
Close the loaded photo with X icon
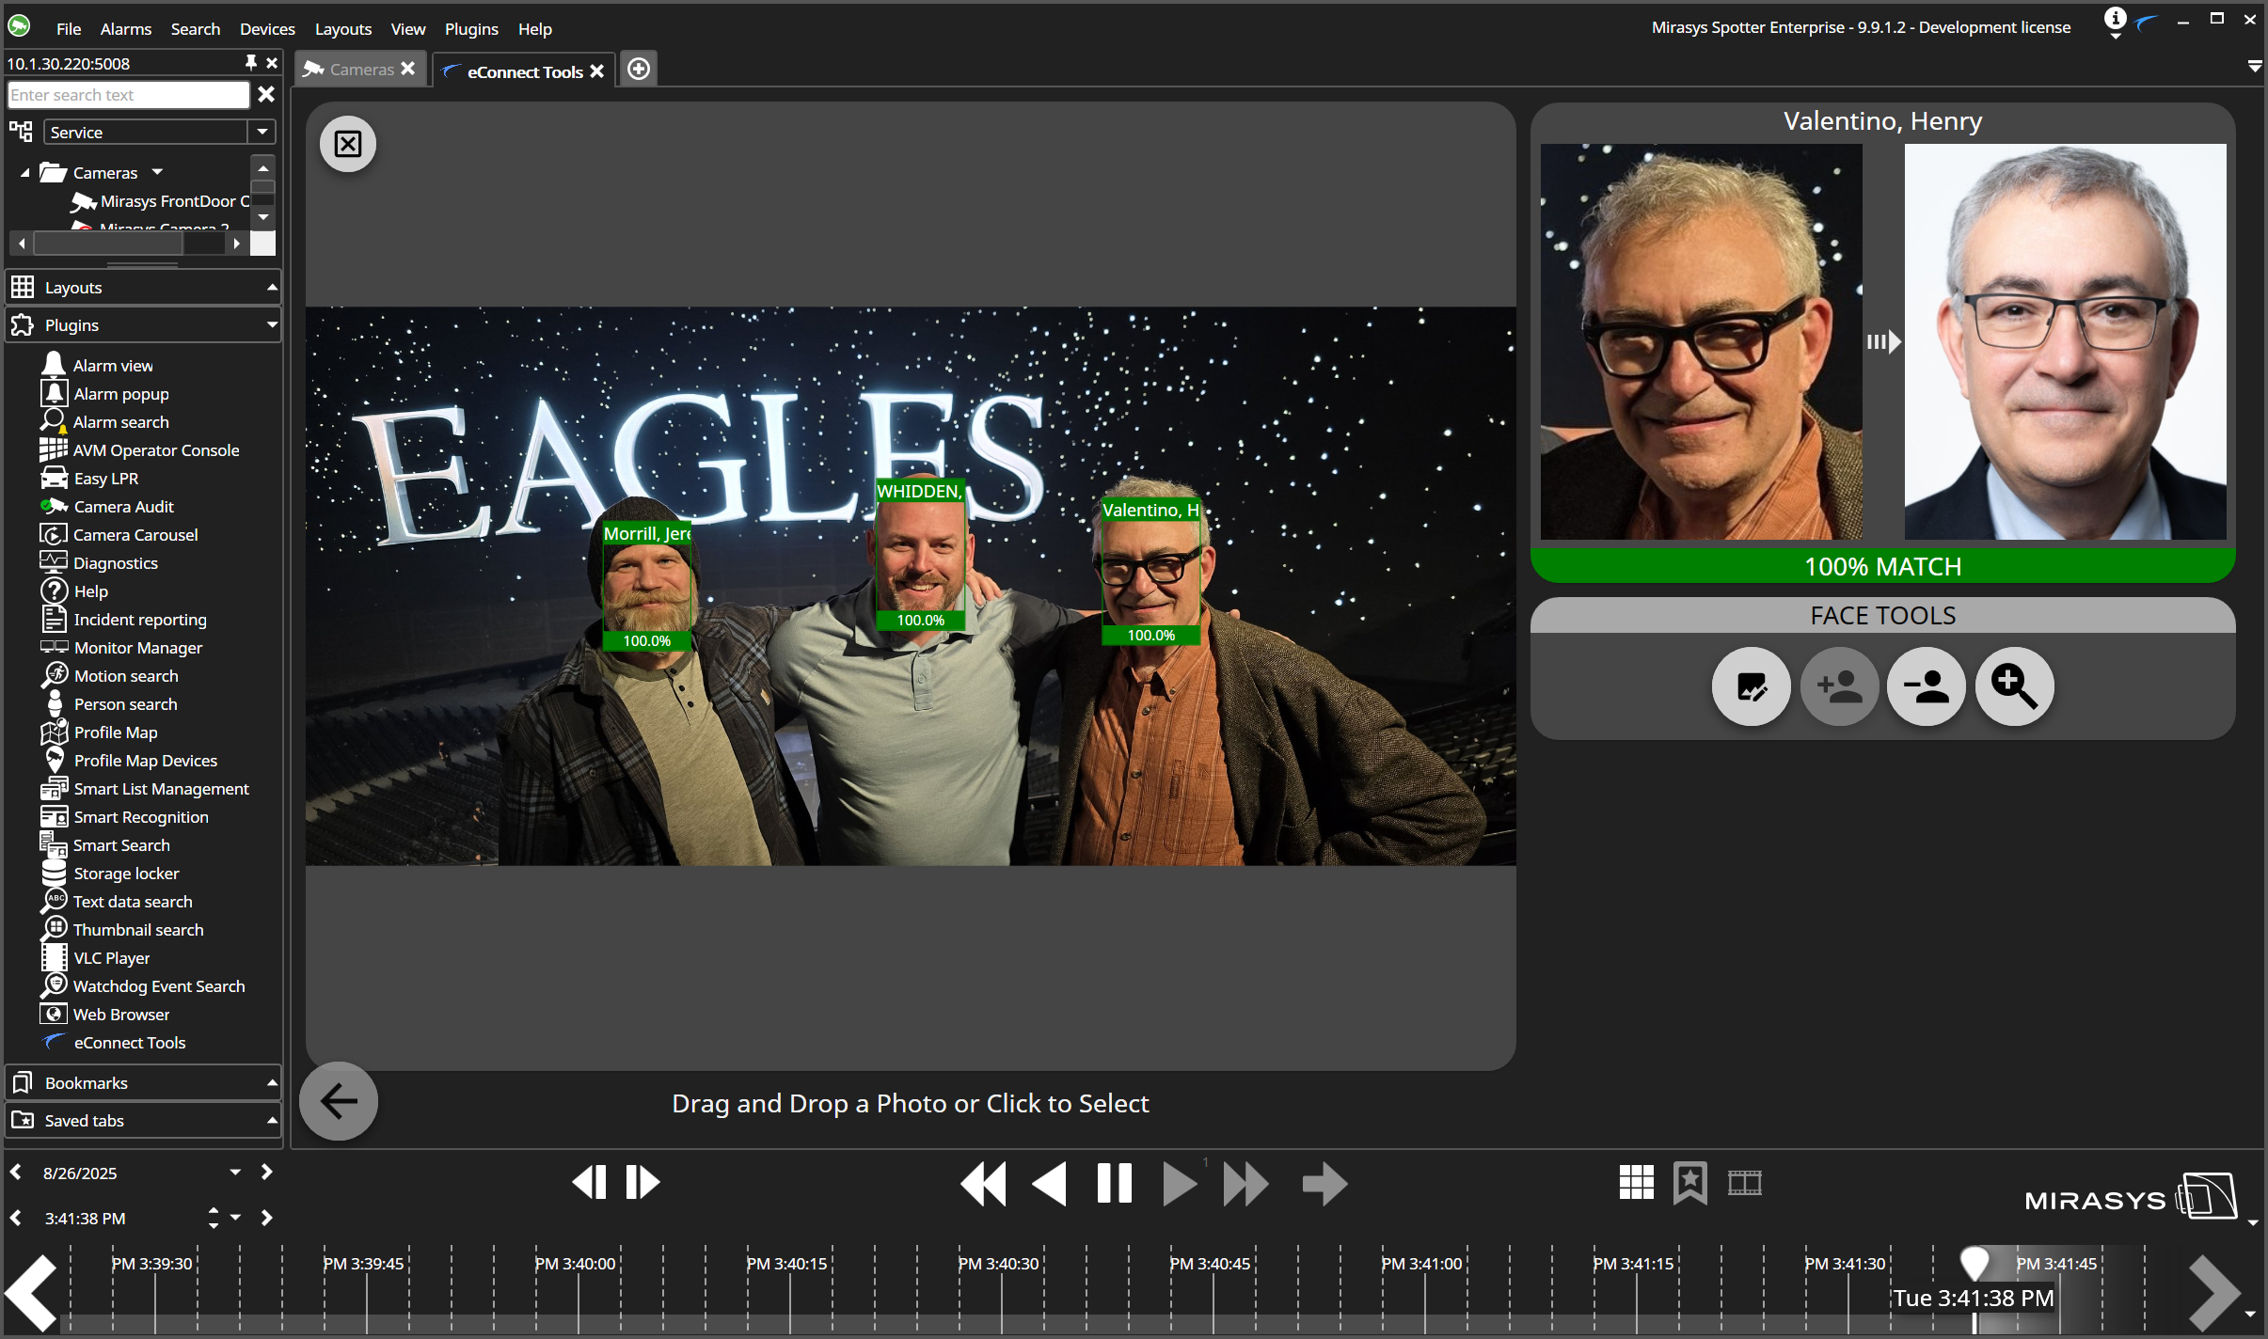coord(348,144)
